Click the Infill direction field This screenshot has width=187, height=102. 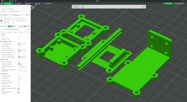[x=22, y=78]
